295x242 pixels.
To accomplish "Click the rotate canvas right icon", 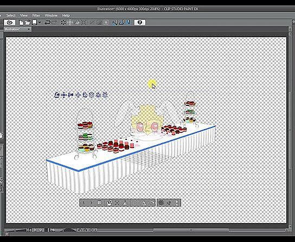I will [x=85, y=230].
